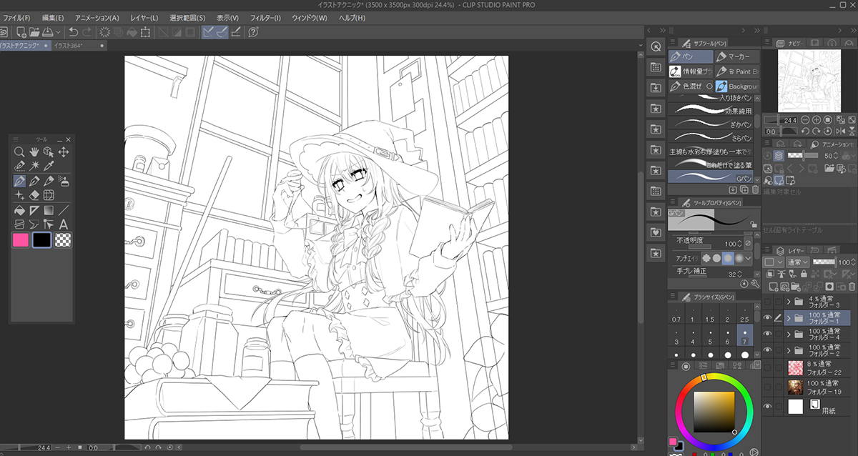Click the Undo arrow in the command bar
The width and height of the screenshot is (858, 456).
[x=73, y=32]
